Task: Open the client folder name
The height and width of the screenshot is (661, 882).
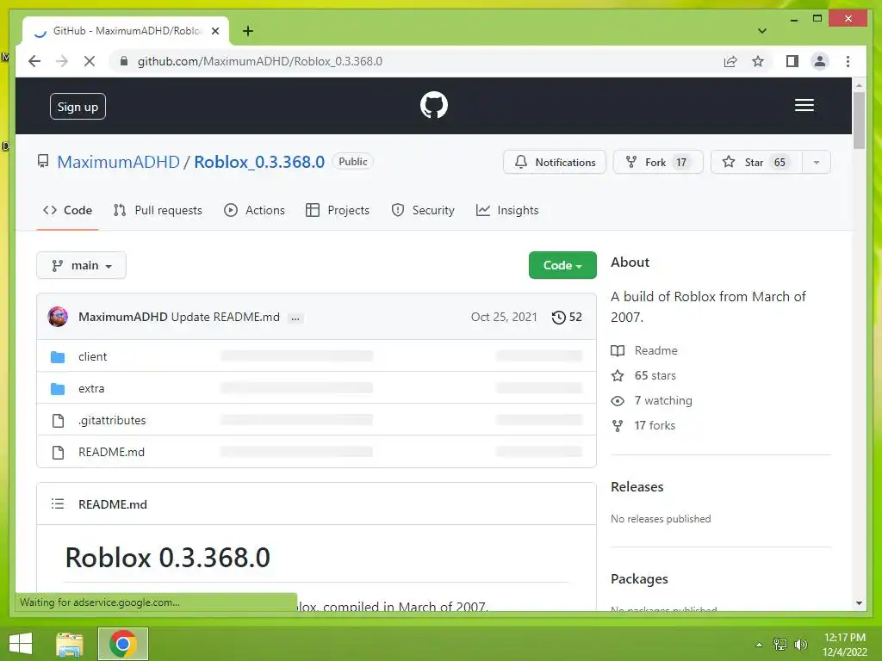Action: 92,357
